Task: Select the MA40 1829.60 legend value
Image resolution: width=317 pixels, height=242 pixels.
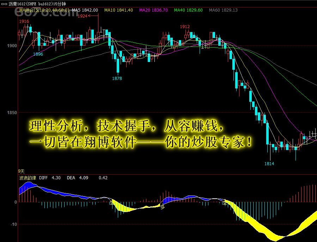Action: [188, 10]
